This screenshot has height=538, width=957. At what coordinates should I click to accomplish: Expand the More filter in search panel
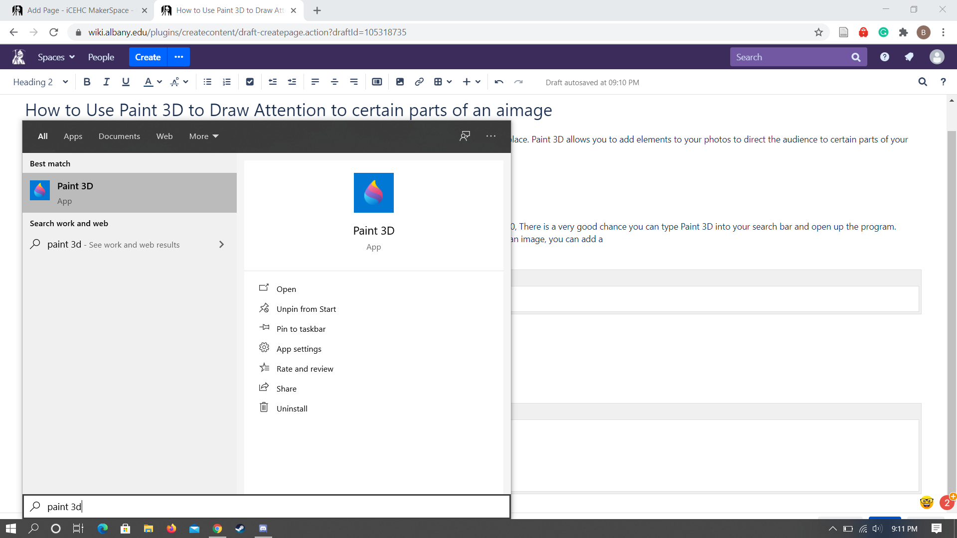(x=204, y=136)
